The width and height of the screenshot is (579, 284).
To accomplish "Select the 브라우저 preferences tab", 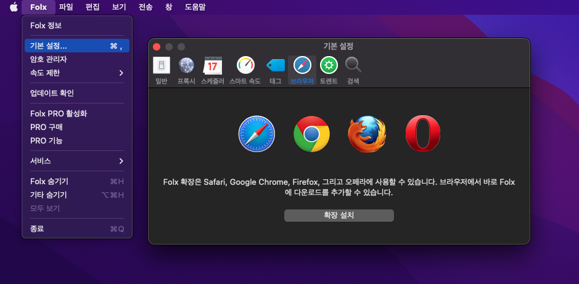I will pos(302,70).
